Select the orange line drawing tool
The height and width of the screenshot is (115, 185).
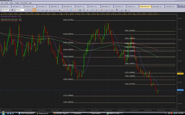102,10
